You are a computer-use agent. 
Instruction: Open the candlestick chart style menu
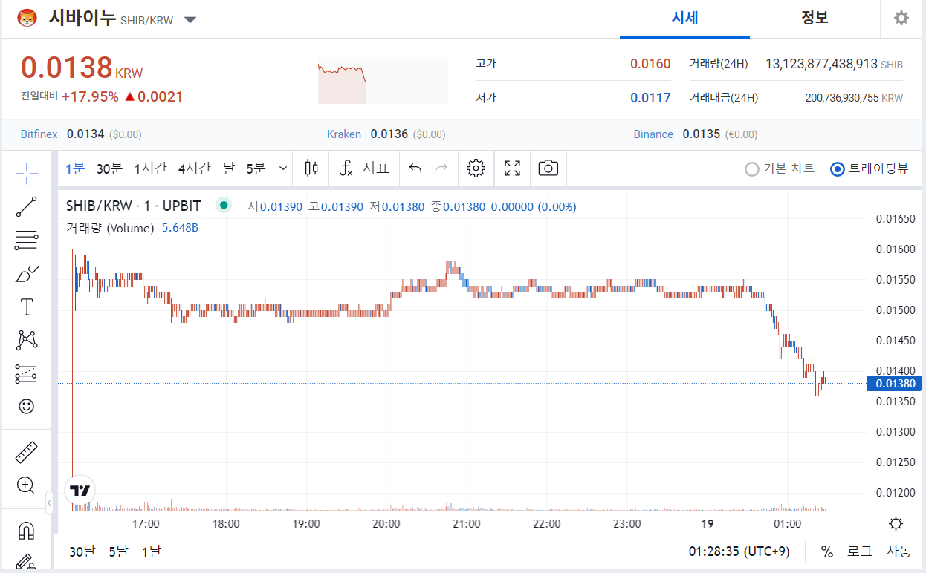(x=311, y=168)
